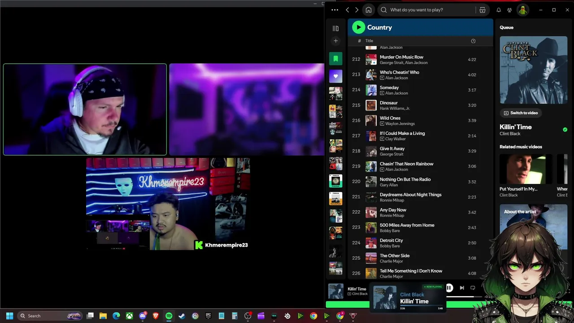Viewport: 574px width, 323px height.
Task: Open Brave browser from the taskbar
Action: pyautogui.click(x=156, y=316)
